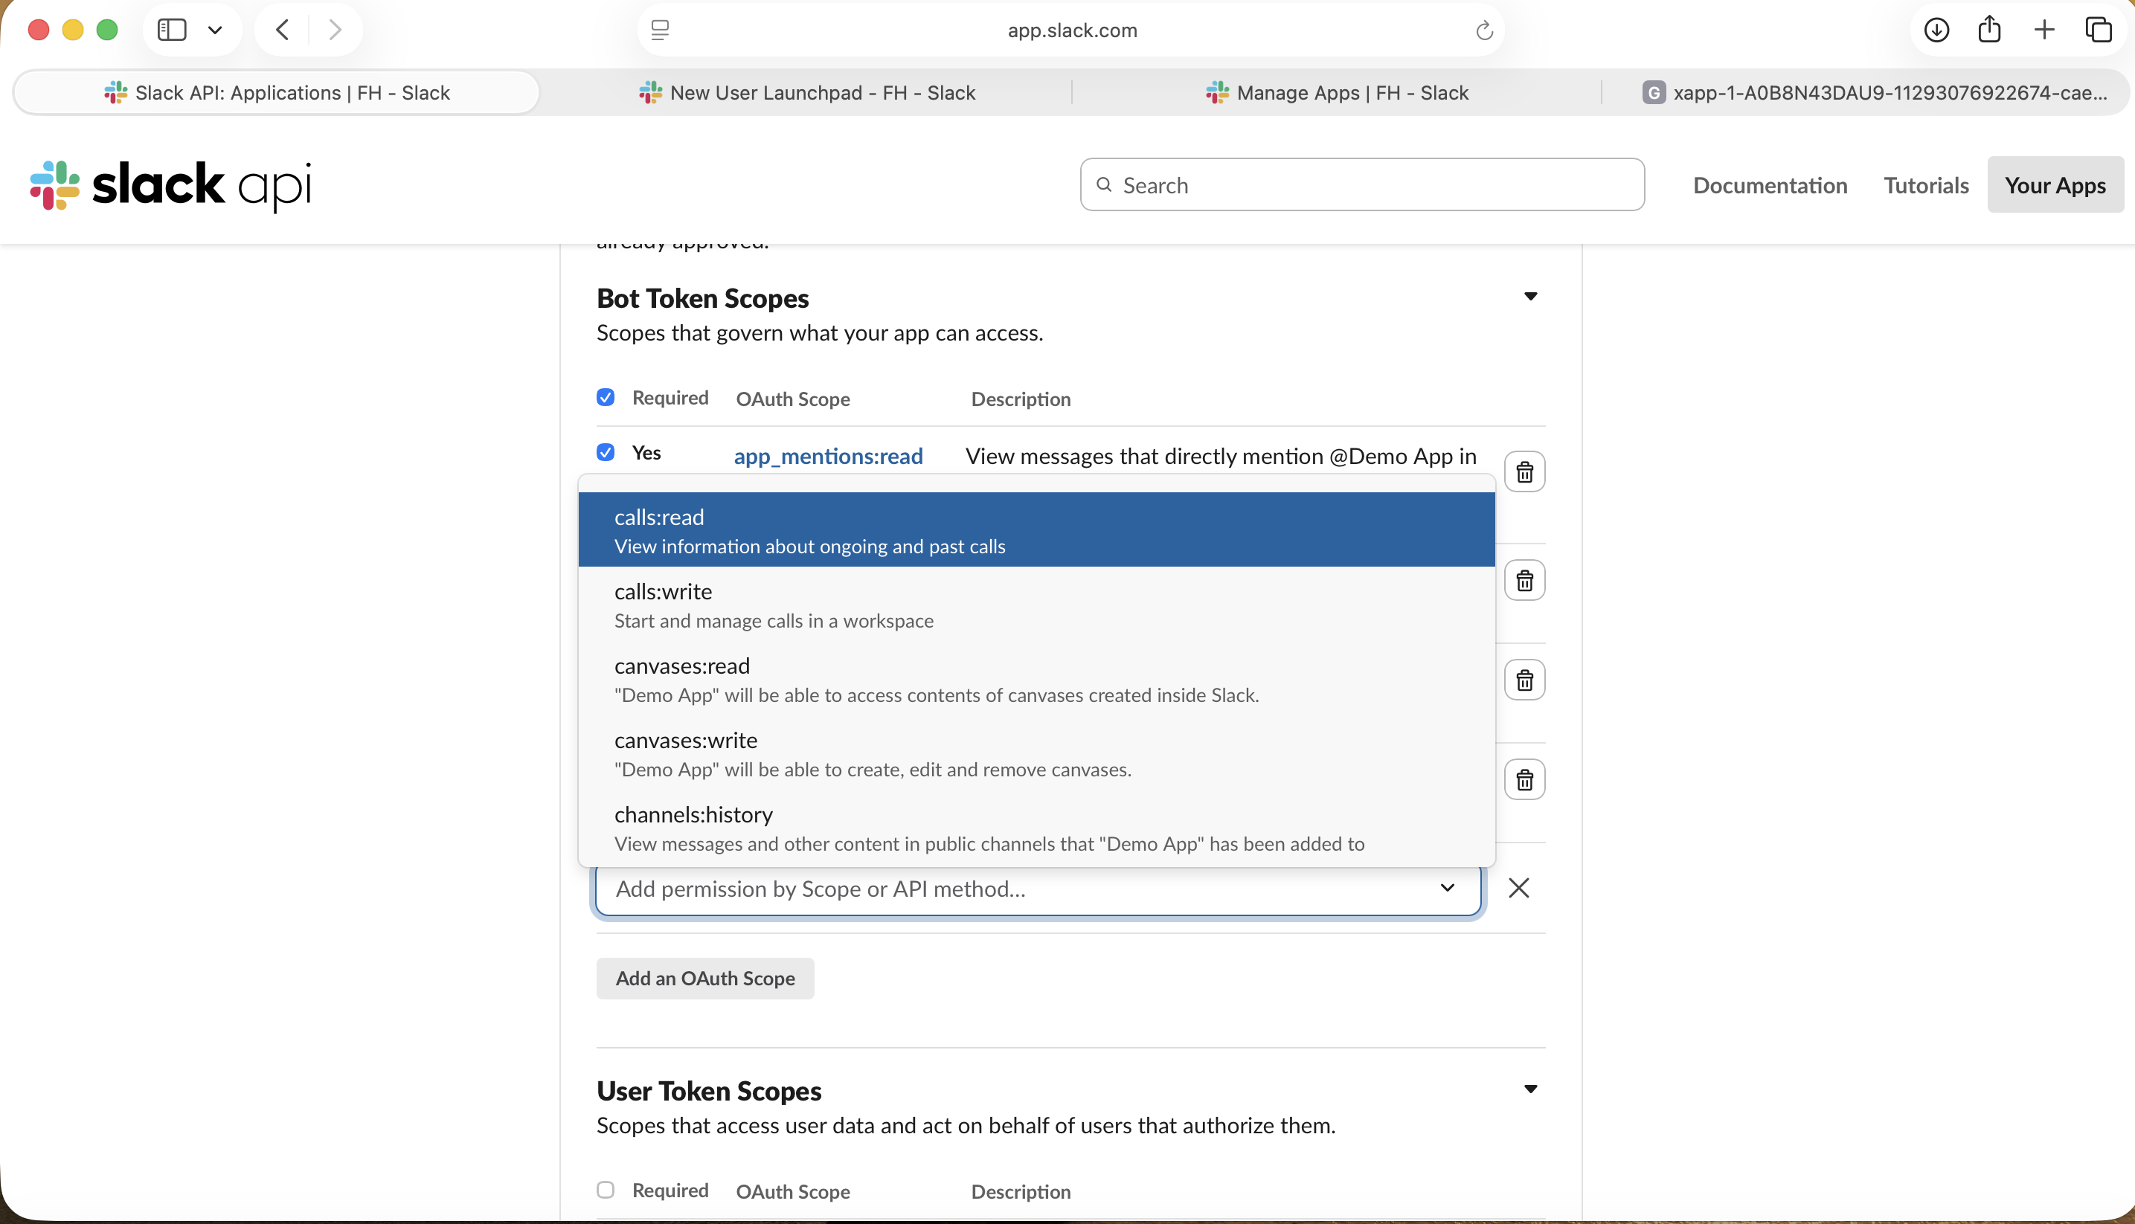Open the sidebar options dropdown chevron
Viewport: 2135px width, 1224px height.
215,30
